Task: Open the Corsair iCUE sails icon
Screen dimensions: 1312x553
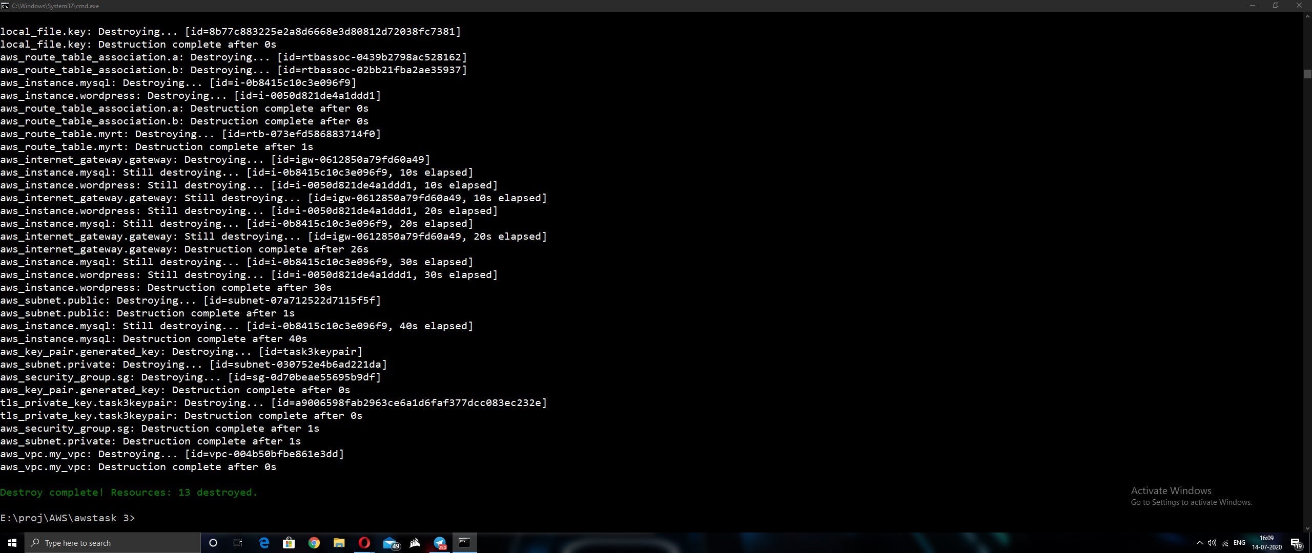Action: [415, 543]
